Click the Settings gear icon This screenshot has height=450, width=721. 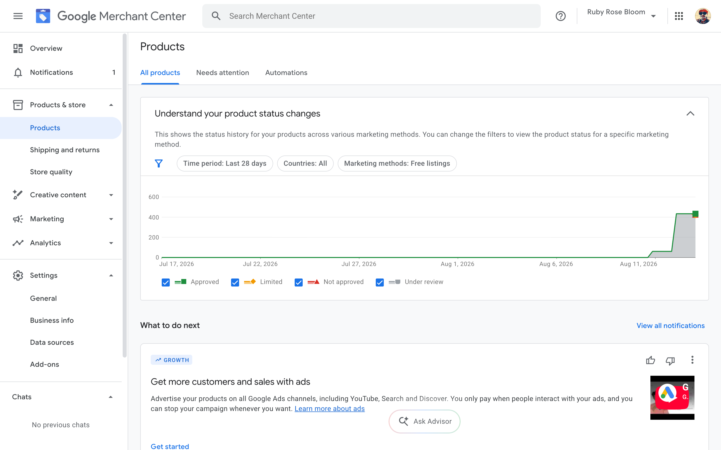(x=18, y=275)
